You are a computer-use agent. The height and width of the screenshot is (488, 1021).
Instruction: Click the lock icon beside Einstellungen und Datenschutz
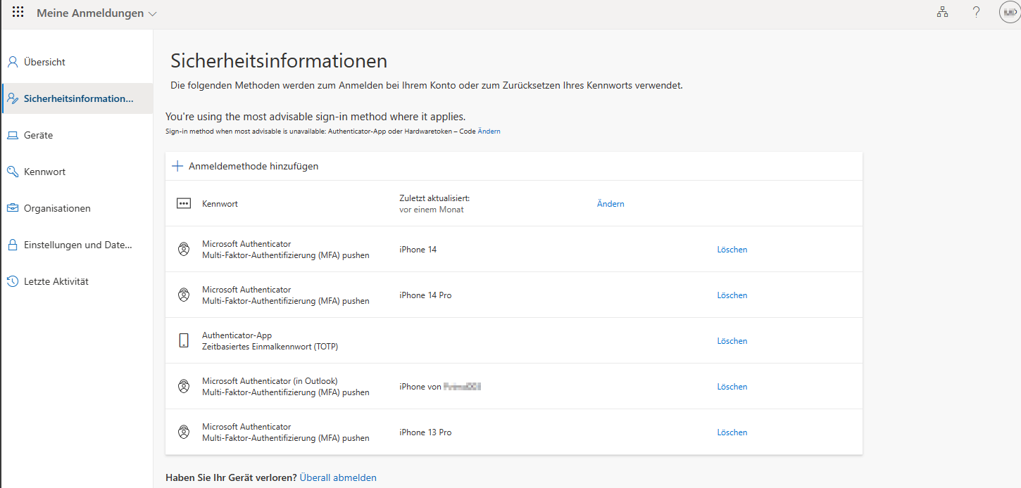click(x=12, y=244)
